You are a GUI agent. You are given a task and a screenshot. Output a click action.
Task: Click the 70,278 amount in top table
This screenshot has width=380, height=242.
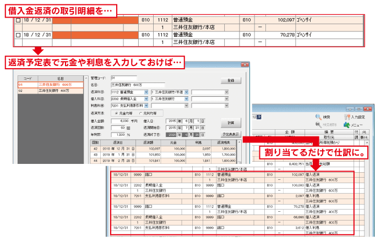pos(287,35)
